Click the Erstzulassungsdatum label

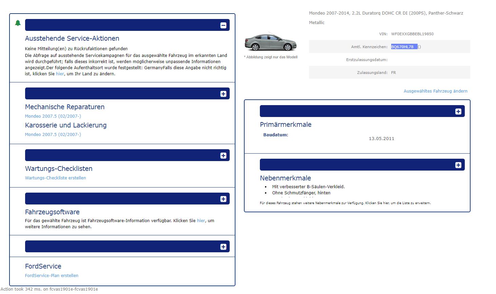coord(367,60)
